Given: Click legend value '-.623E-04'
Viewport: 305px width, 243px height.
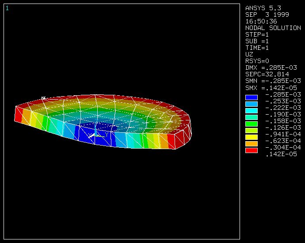Looking at the screenshot, I should [283, 141].
